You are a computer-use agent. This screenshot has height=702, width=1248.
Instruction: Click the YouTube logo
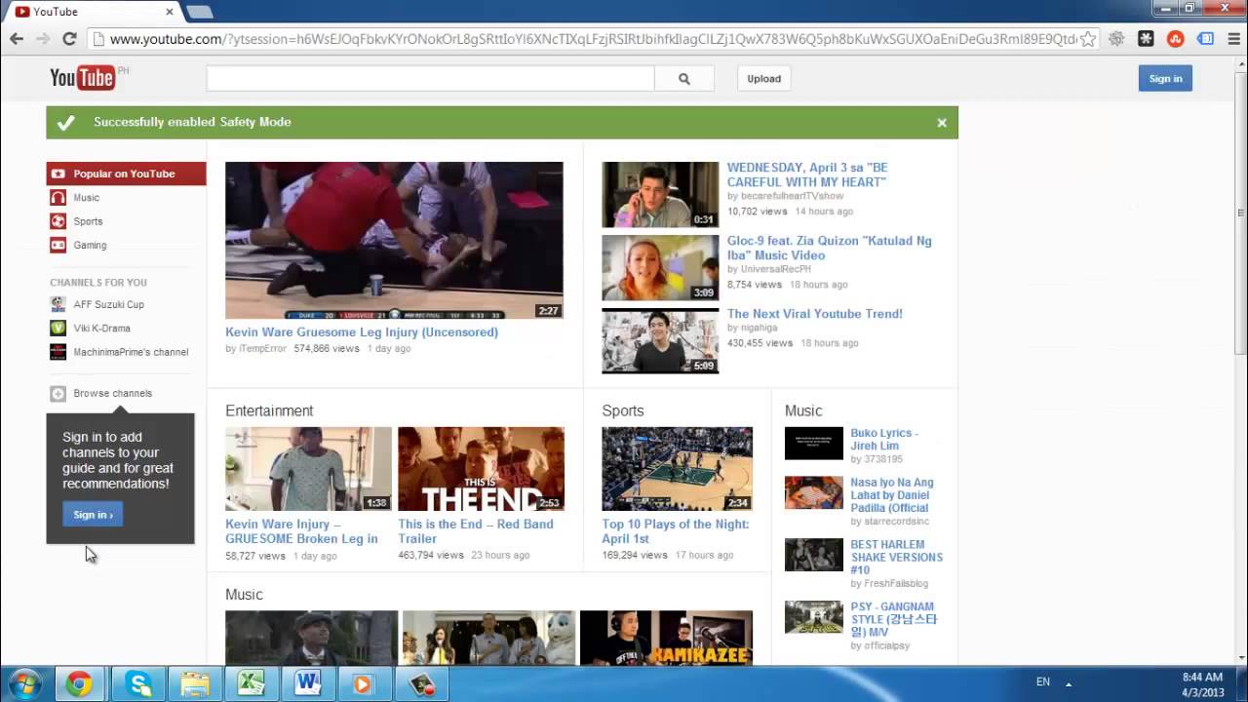(x=83, y=78)
